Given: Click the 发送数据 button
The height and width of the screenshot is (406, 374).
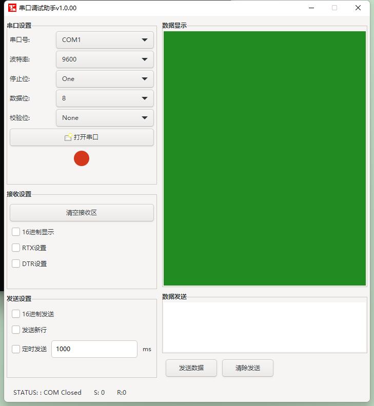Looking at the screenshot, I should click(x=191, y=368).
